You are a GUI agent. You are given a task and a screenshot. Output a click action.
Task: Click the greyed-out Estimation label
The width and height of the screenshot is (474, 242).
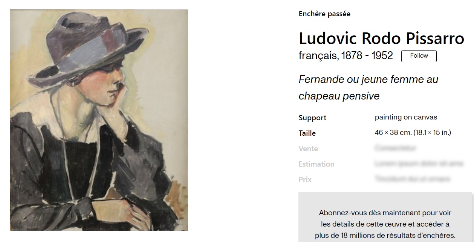coord(317,164)
